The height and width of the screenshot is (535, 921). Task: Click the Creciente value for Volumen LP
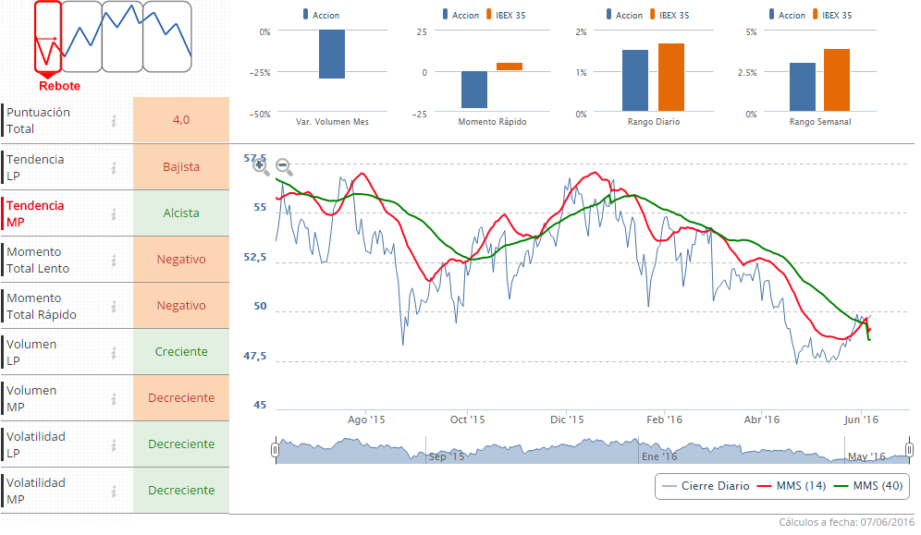coord(181,352)
